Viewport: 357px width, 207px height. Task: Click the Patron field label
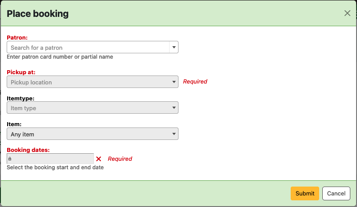[x=17, y=38]
